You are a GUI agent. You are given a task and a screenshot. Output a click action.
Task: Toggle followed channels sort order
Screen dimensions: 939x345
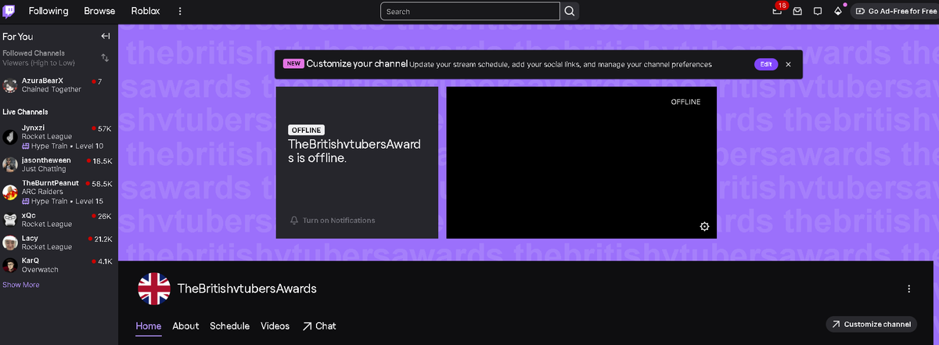pyautogui.click(x=105, y=58)
